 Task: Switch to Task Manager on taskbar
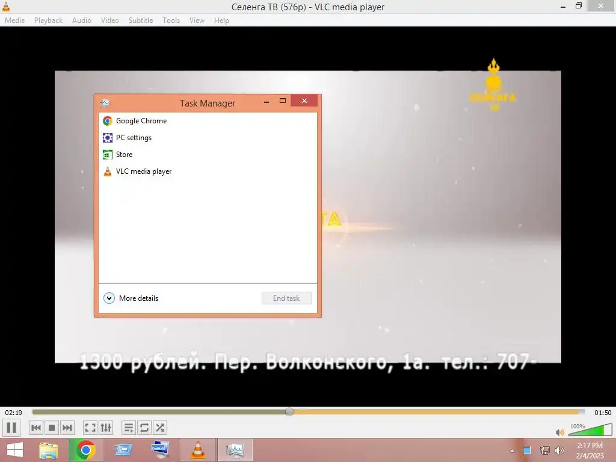click(235, 450)
